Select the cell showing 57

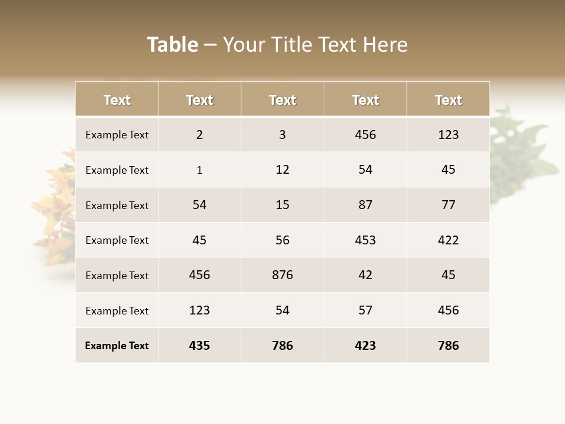pyautogui.click(x=365, y=310)
